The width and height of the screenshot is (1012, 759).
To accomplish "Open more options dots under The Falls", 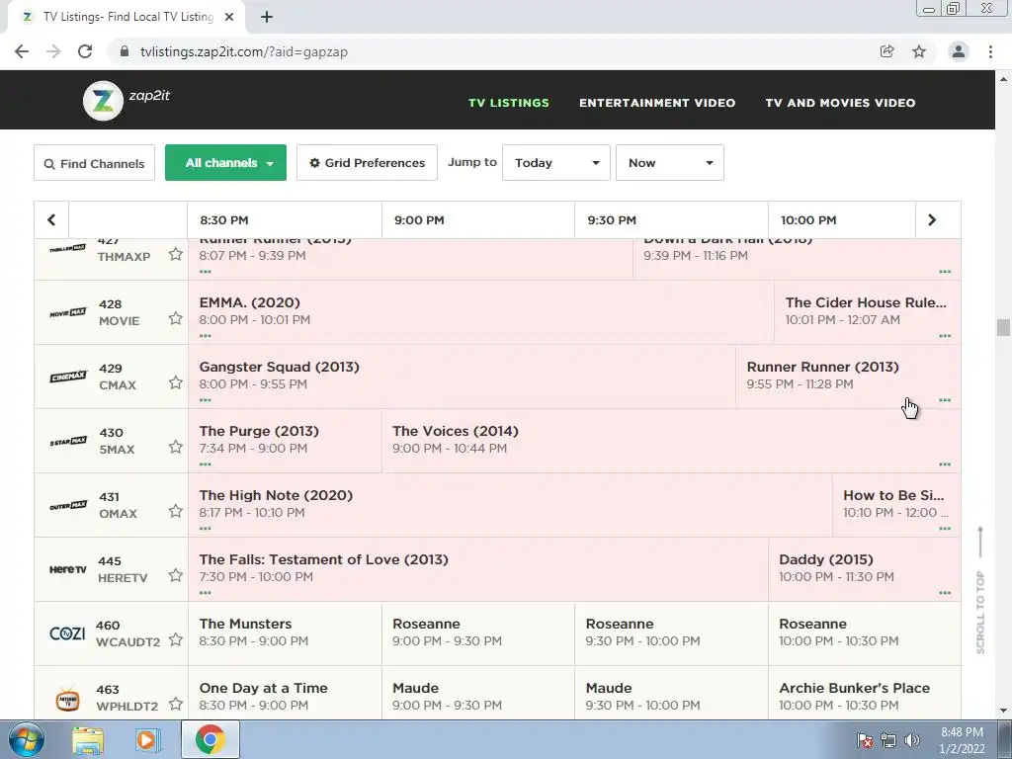I will [206, 593].
